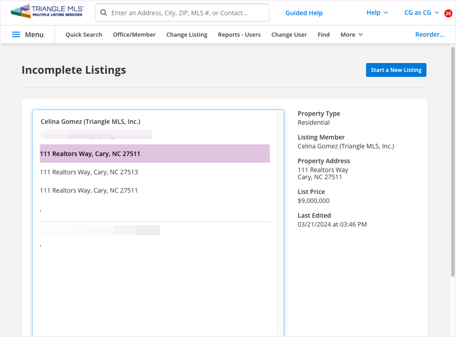456x337 pixels.
Task: Open Find menu item
Action: [x=324, y=35]
